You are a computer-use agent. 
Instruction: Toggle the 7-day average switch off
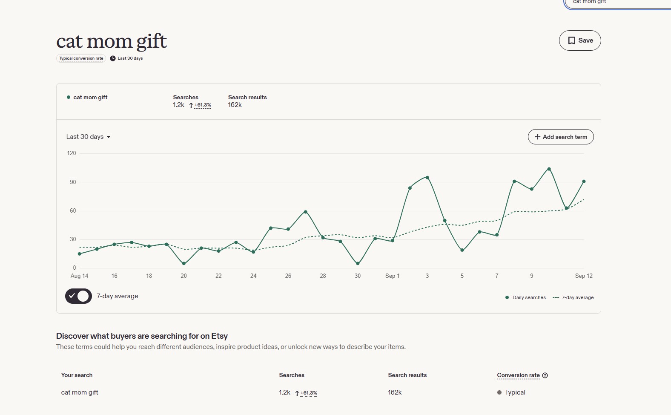tap(78, 296)
